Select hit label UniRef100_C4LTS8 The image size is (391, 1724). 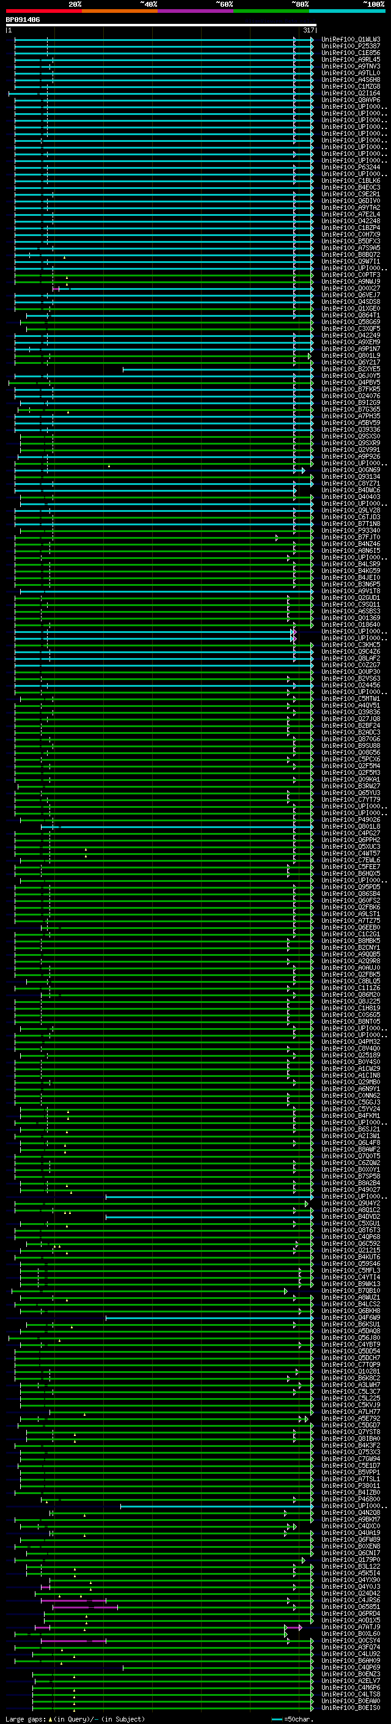[351, 1694]
